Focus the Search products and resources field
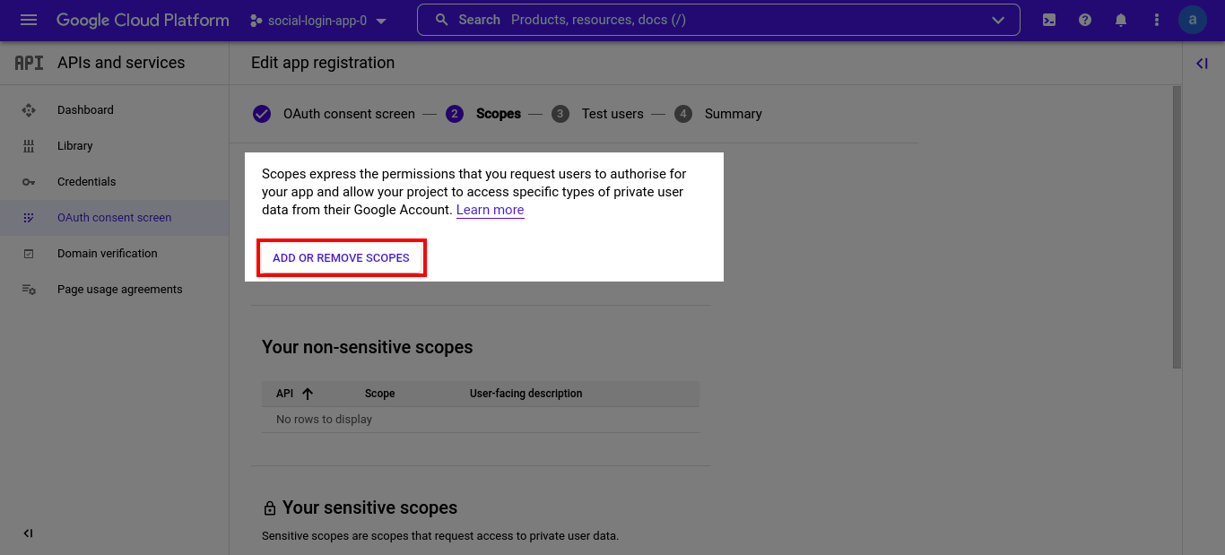The height and width of the screenshot is (555, 1225). tap(718, 20)
